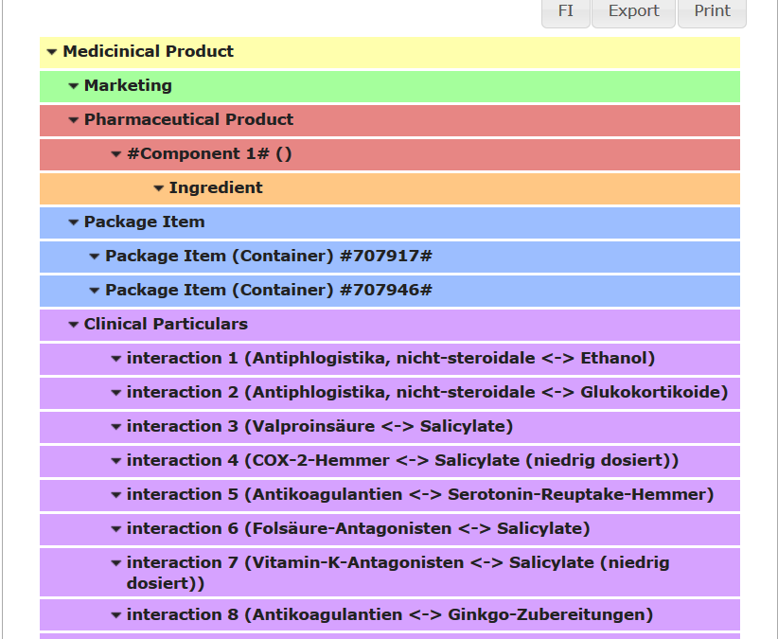Collapse the Clinical Particulars arrow

tap(74, 325)
